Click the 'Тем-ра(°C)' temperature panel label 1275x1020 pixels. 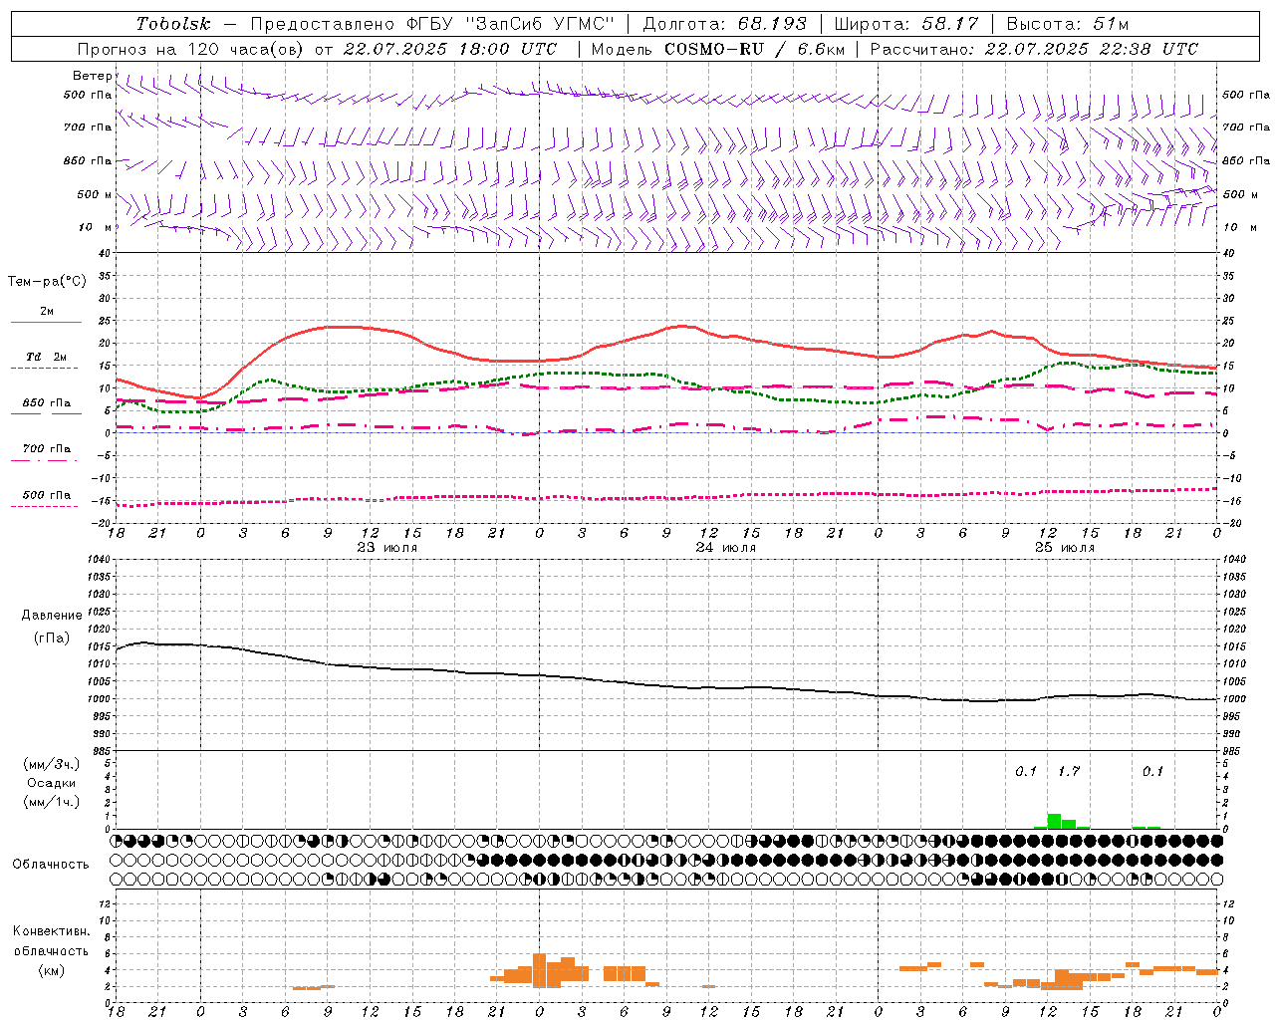[47, 282]
